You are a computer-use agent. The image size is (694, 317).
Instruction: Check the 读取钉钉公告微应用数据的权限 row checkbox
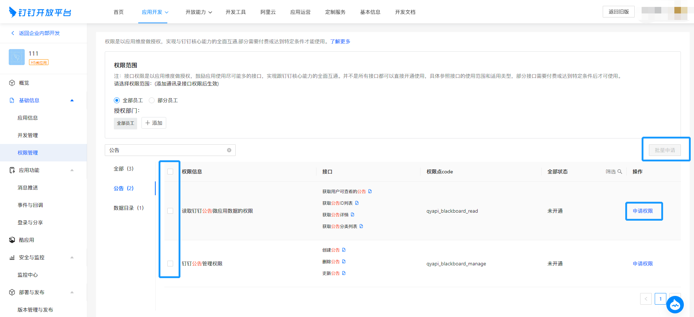coord(170,211)
